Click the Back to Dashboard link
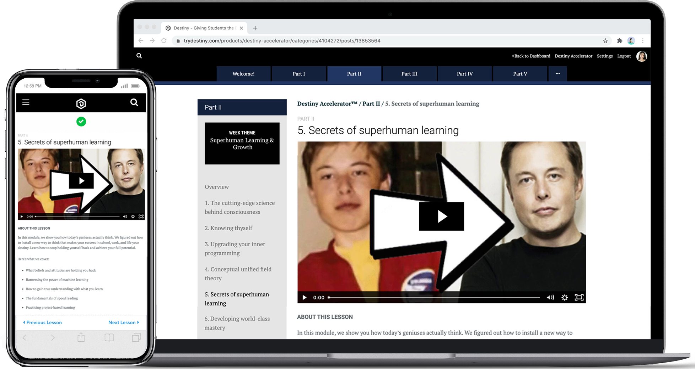 [531, 56]
